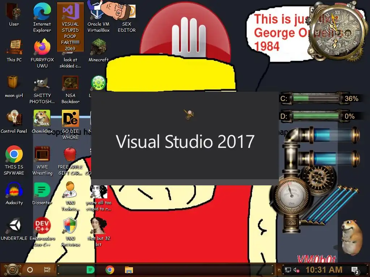Open GO DIE WHORE Delphi icon
Screen dimensions: 370x277
(70, 125)
